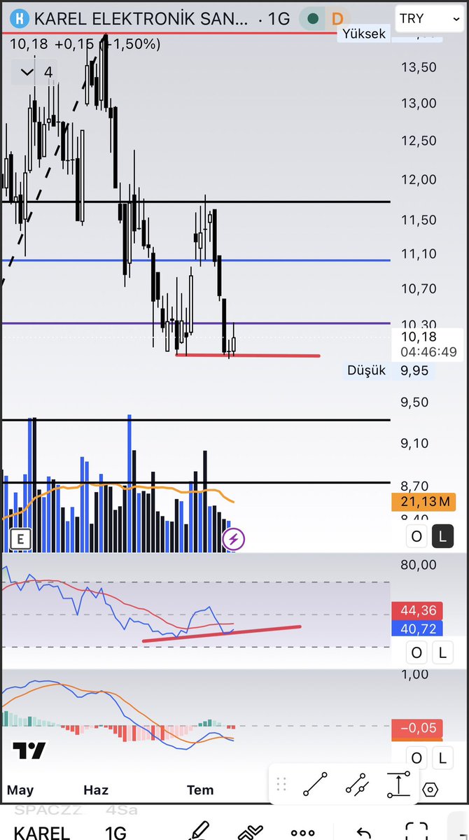Tap the purple lightning bolt icon
Screen dimensions: 469x840
(x=234, y=539)
